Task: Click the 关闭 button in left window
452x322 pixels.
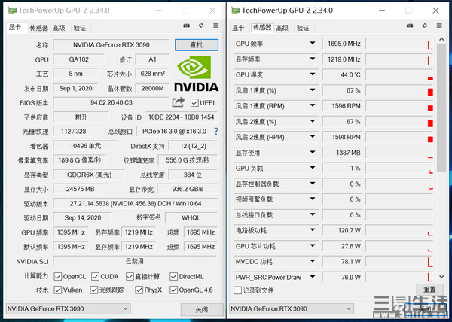Action: pos(202,309)
